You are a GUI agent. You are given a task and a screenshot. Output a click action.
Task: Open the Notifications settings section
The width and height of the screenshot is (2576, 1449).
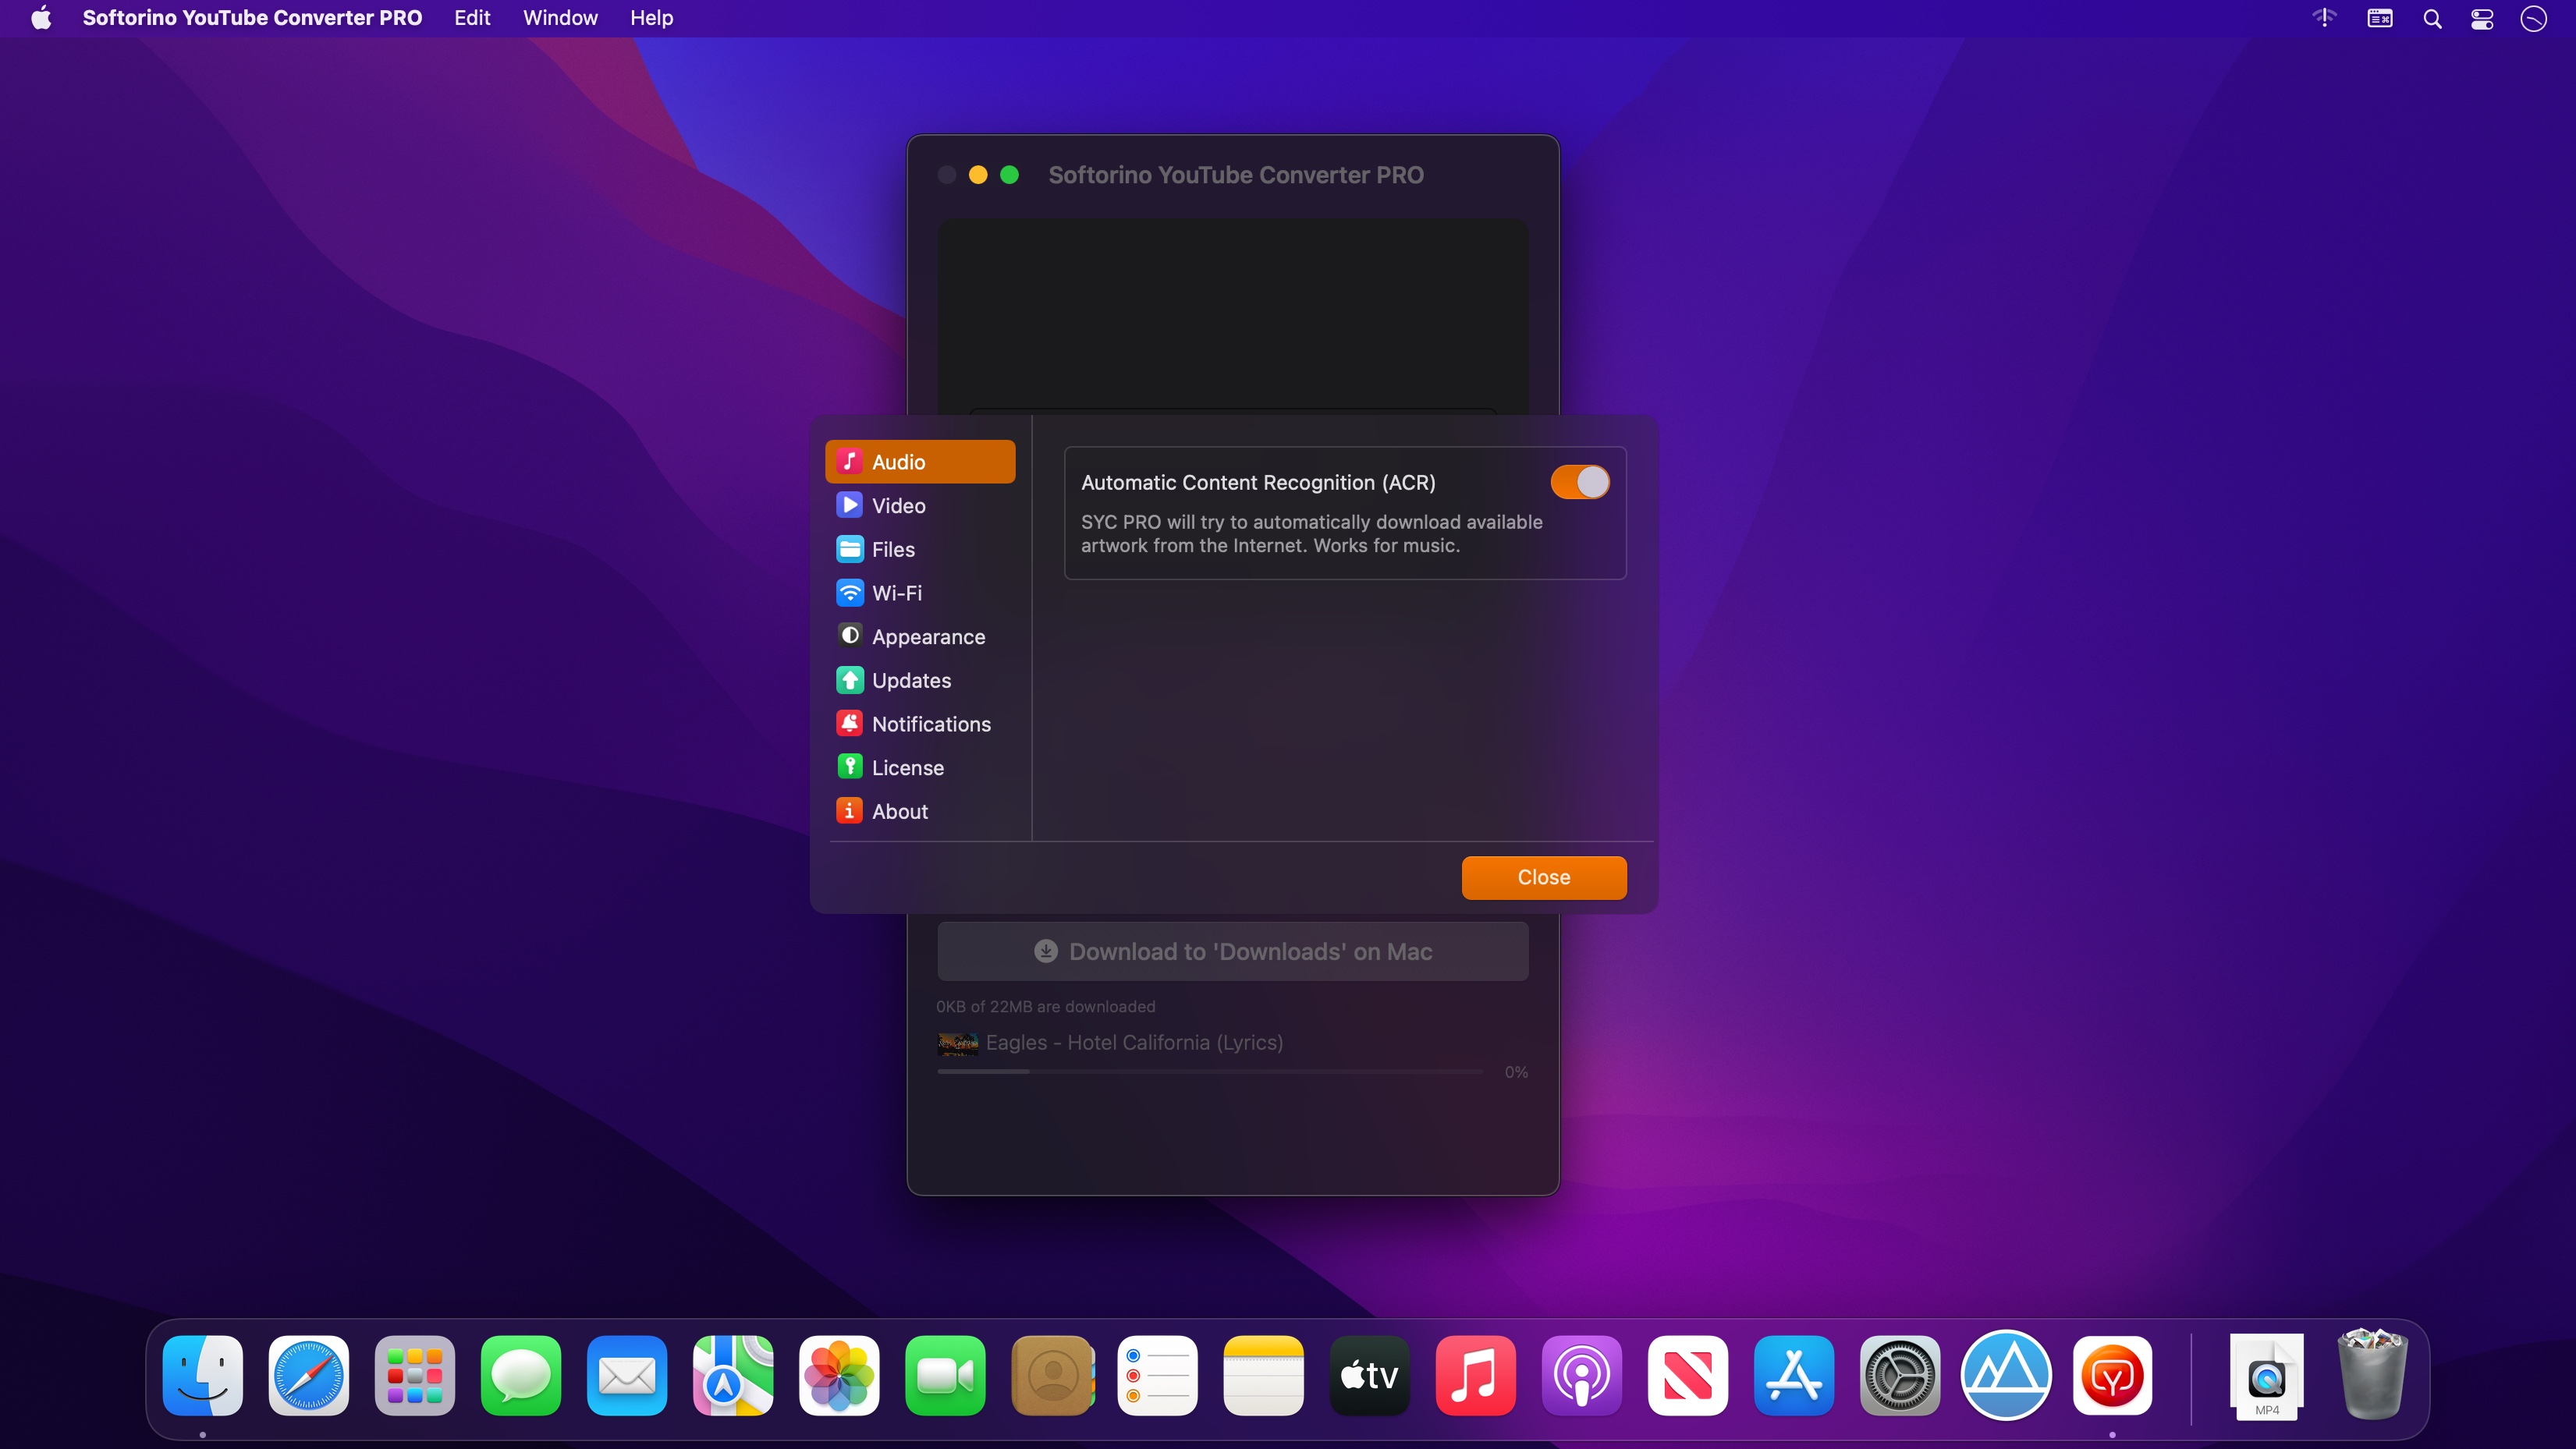pos(920,724)
